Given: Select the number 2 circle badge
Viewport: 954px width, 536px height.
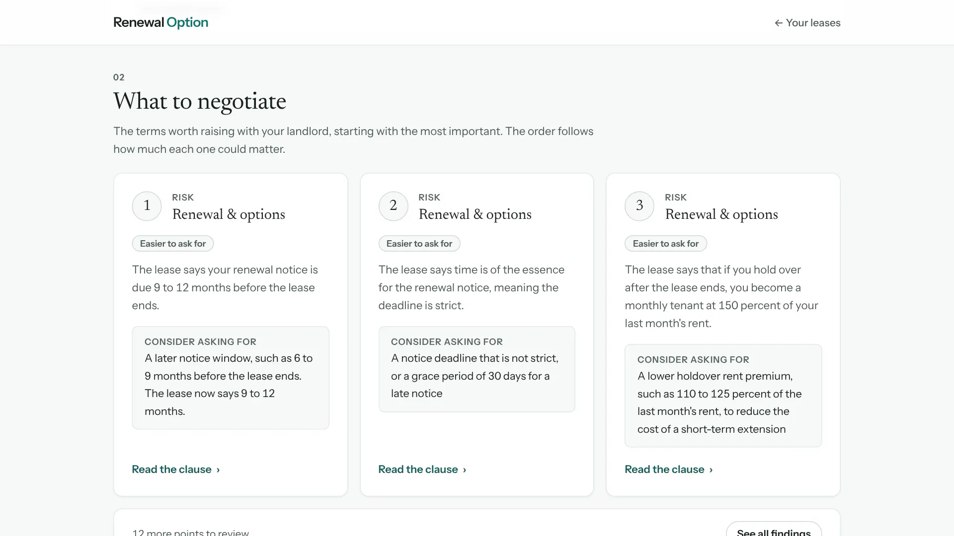Looking at the screenshot, I should 393,206.
